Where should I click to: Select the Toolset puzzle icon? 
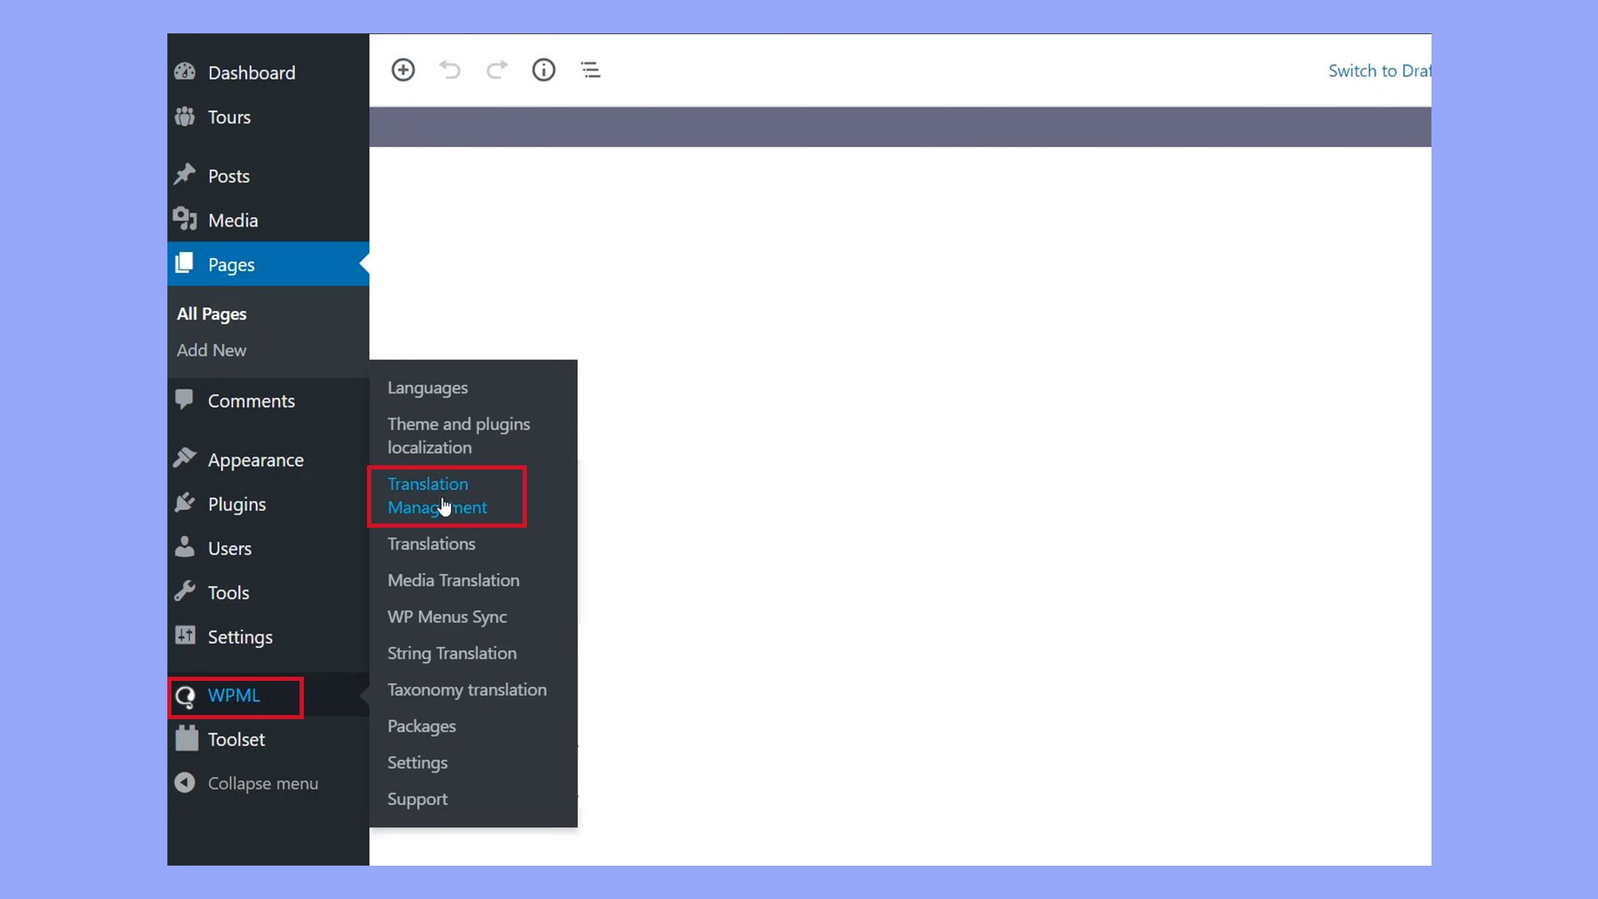(185, 738)
